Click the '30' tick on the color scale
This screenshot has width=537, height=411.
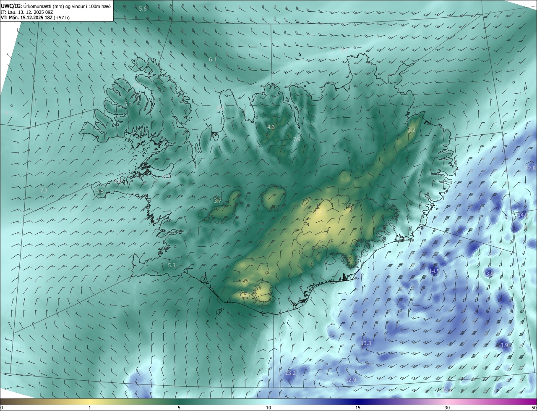447,408
